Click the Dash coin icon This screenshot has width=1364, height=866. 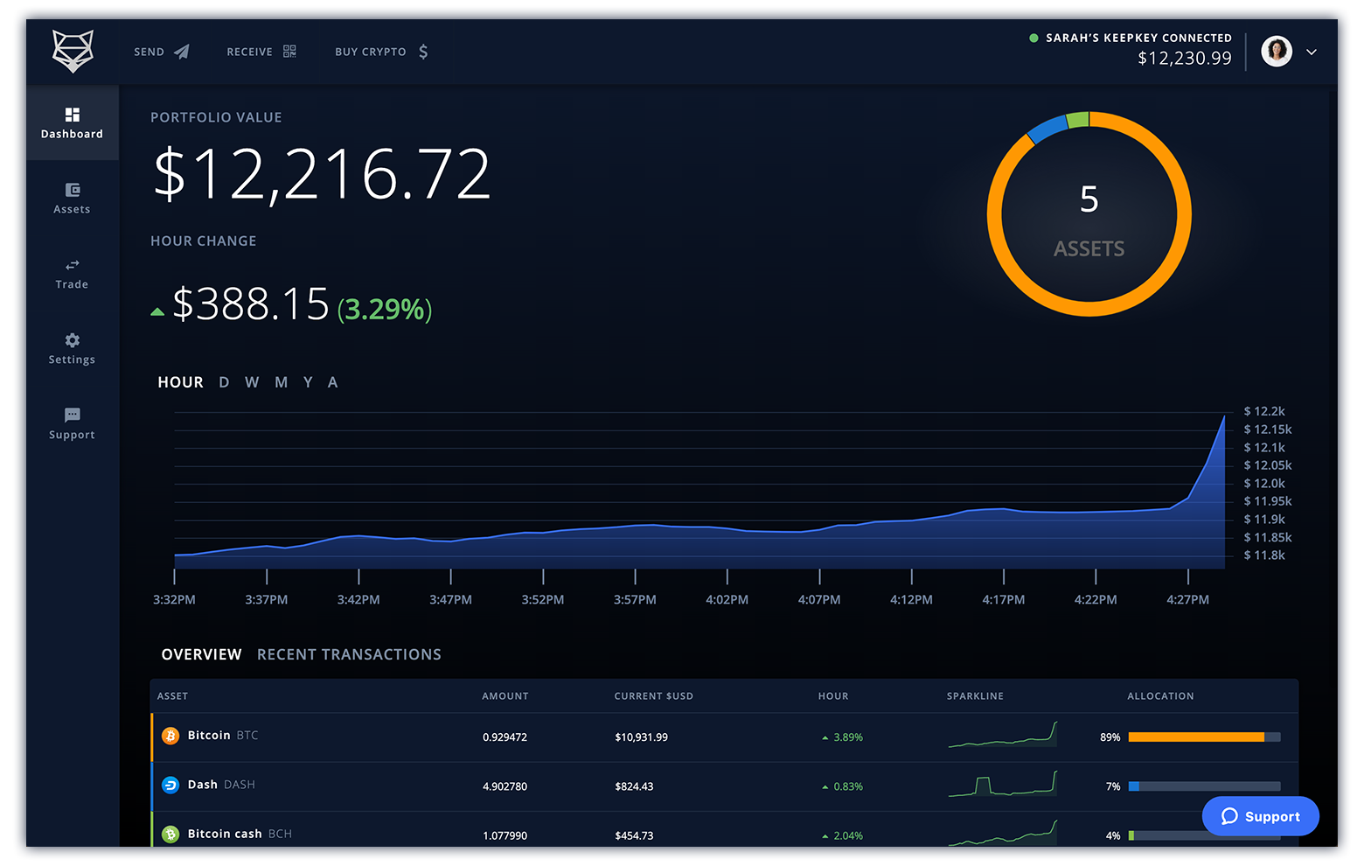click(170, 786)
